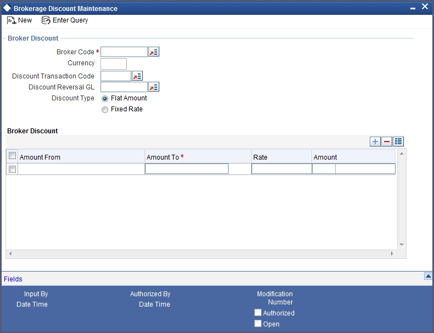
Task: Click the Rate cell input
Action: click(281, 169)
